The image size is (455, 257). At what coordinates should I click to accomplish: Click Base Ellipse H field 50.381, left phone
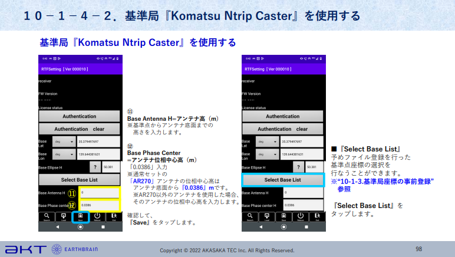click(111, 167)
